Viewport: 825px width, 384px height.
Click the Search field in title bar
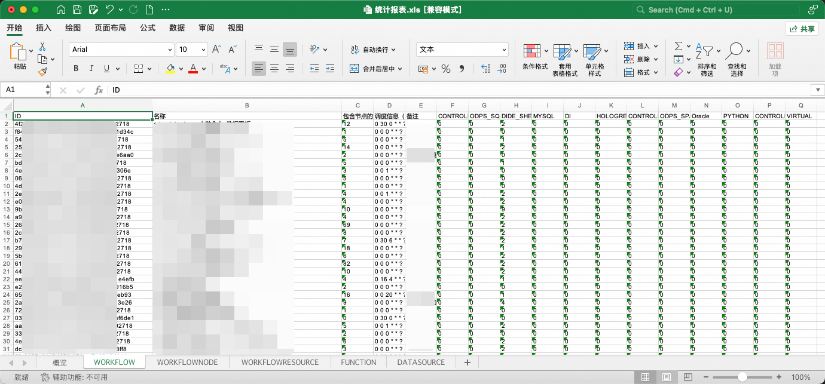click(716, 10)
